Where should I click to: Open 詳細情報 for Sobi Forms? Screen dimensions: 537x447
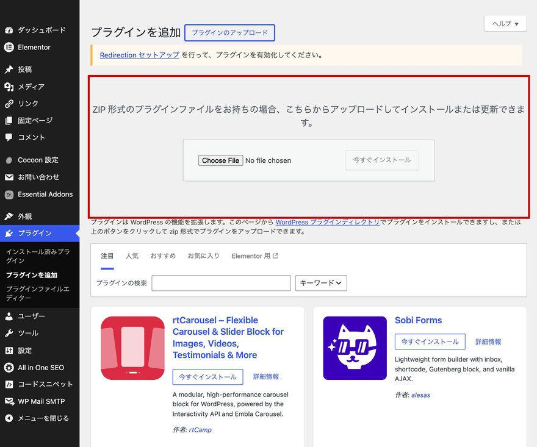tap(488, 342)
